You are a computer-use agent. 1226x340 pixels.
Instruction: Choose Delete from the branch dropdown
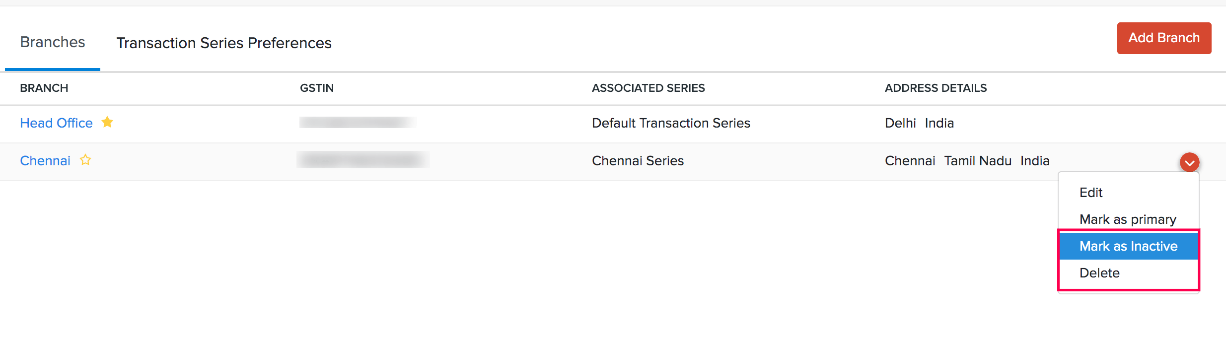click(1099, 273)
